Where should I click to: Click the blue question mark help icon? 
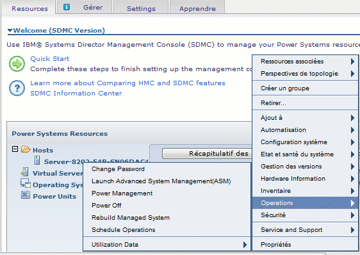(x=17, y=88)
